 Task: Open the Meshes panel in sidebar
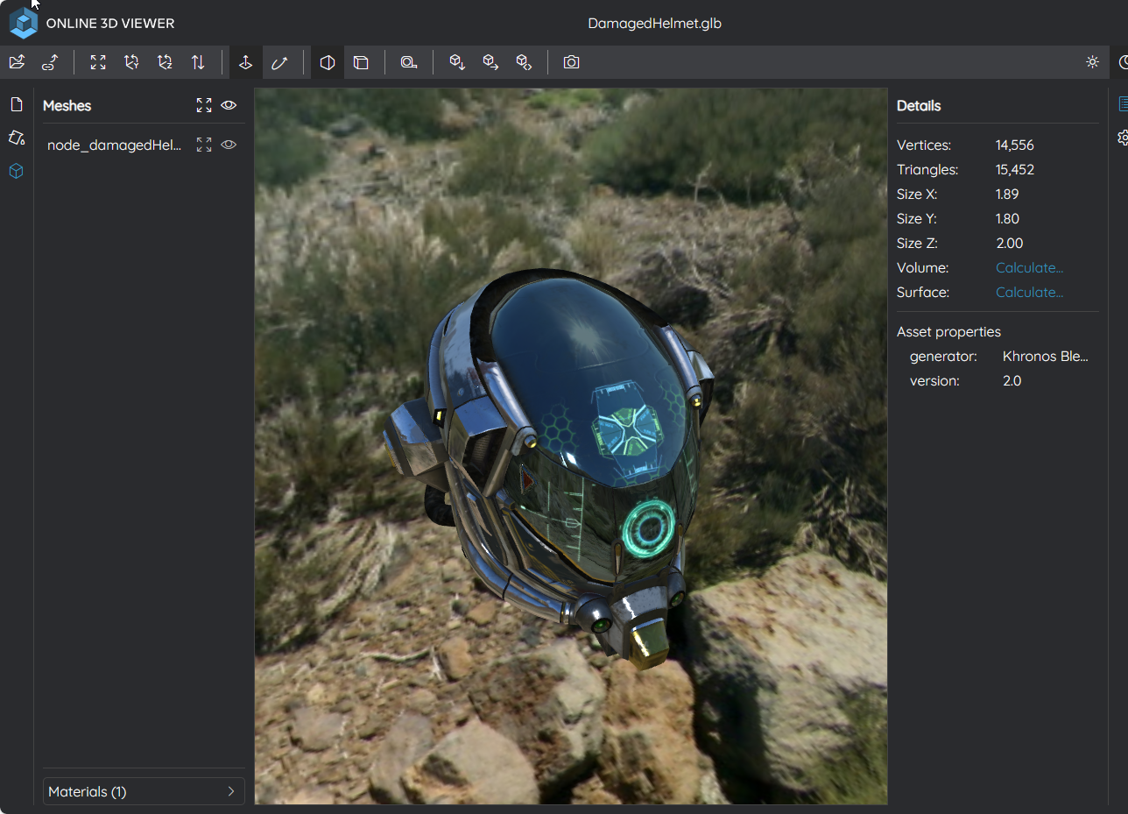coord(16,171)
